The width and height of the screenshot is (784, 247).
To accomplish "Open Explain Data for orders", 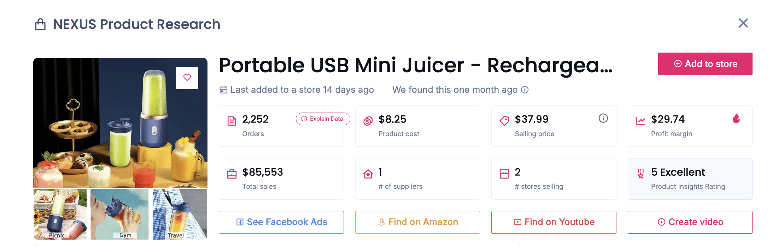I will pos(322,119).
